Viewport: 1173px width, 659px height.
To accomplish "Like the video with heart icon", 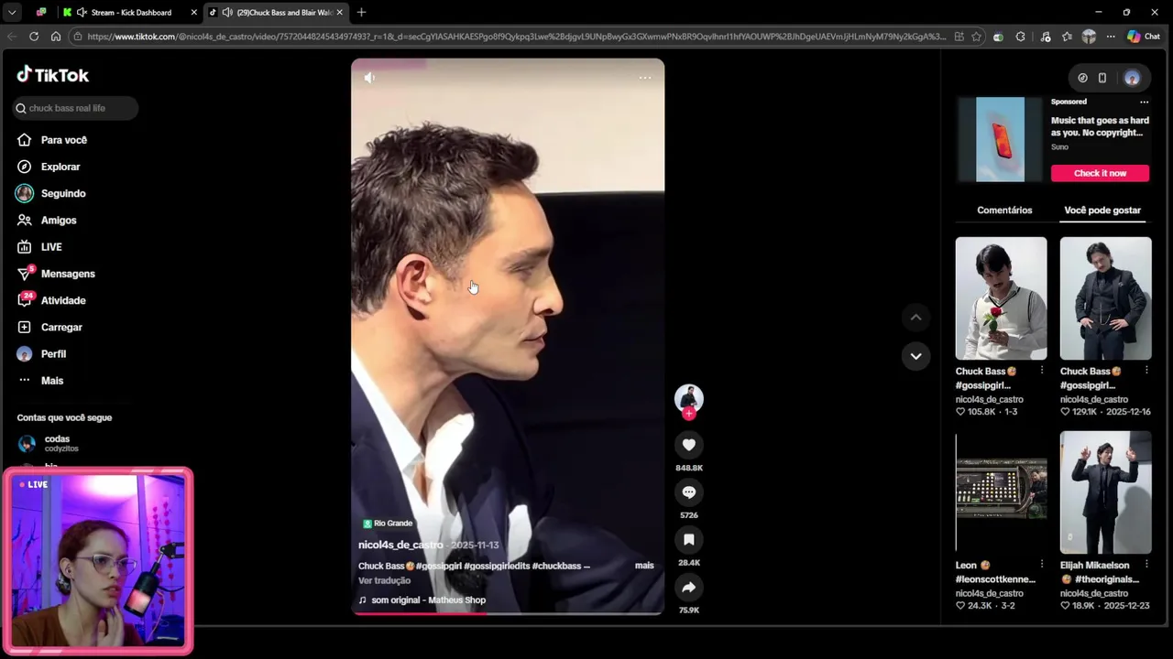I will pyautogui.click(x=689, y=445).
